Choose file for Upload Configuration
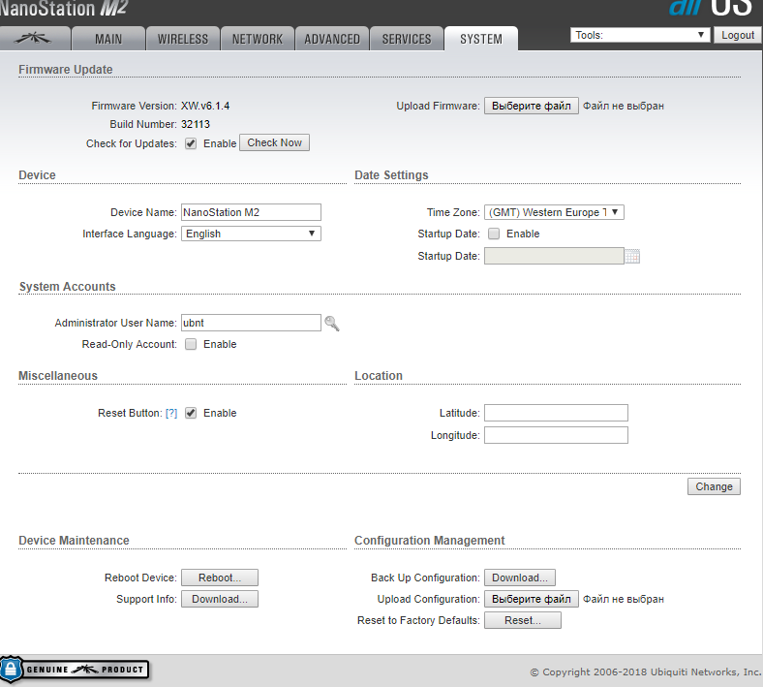The image size is (763, 687). coord(532,599)
